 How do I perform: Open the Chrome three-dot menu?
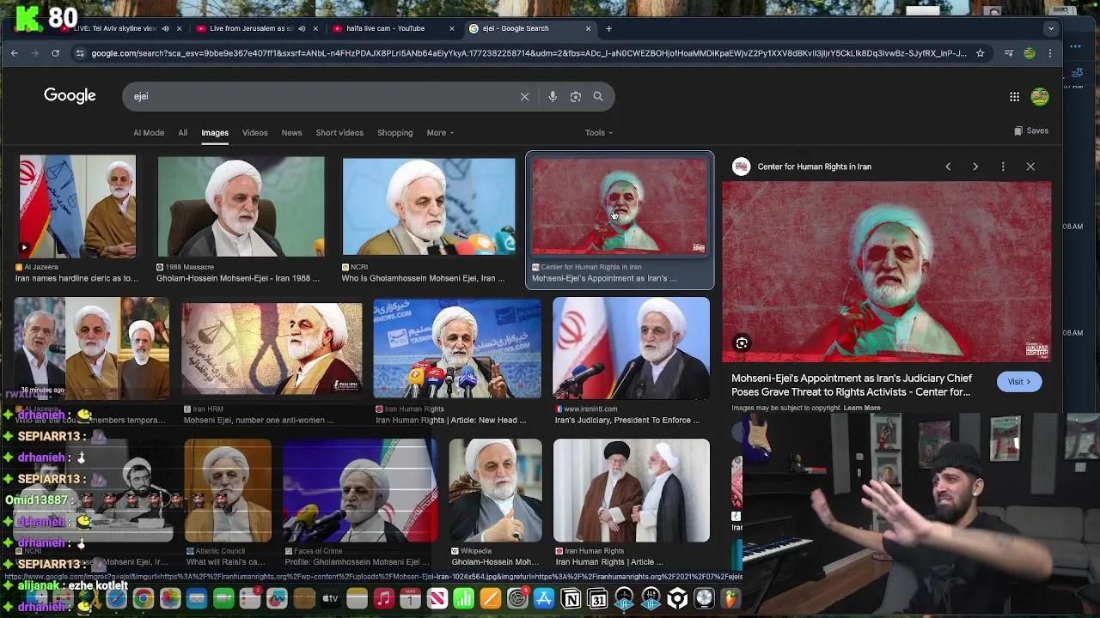[x=1049, y=53]
